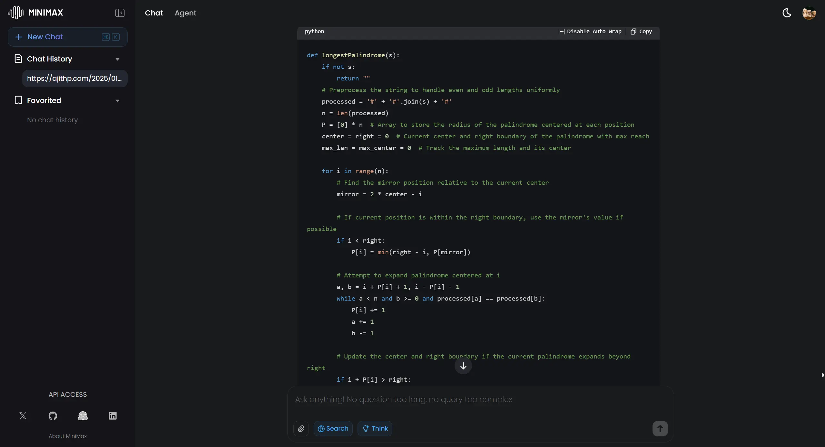
Task: Disable Auto Wrap in code block
Action: [x=590, y=31]
